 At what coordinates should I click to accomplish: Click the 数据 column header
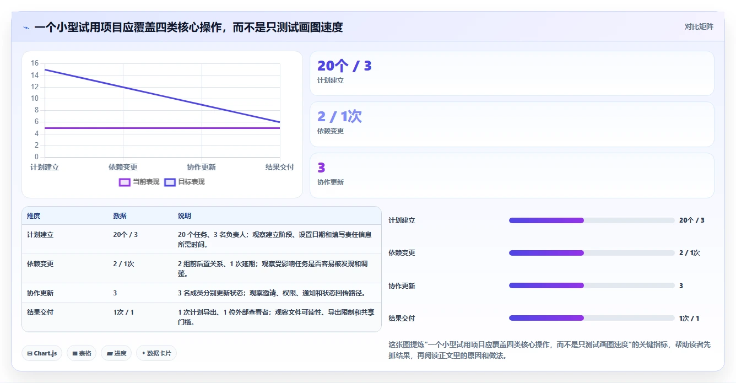pyautogui.click(x=120, y=216)
